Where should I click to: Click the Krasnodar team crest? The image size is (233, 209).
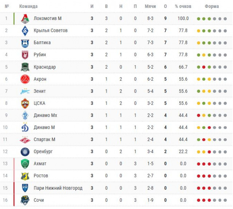25,67
